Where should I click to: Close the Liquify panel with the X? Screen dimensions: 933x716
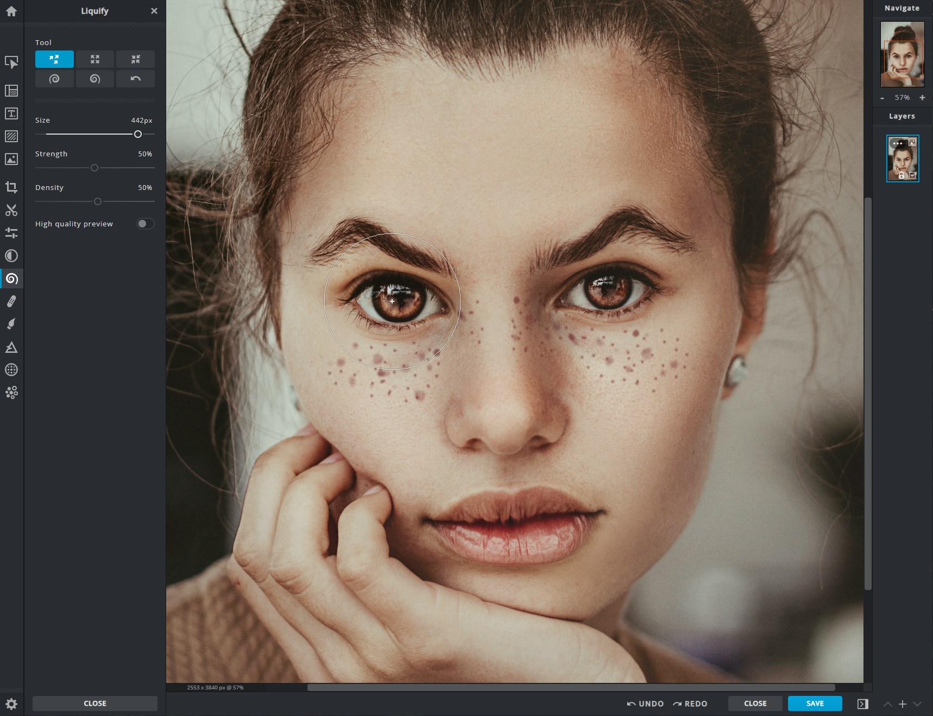(154, 11)
